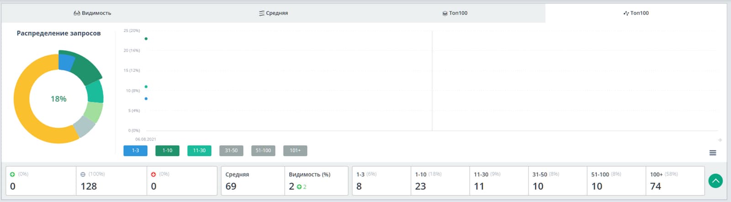This screenshot has width=731, height=202.
Task: Toggle the blue 1-3 legend series
Action: coord(135,151)
